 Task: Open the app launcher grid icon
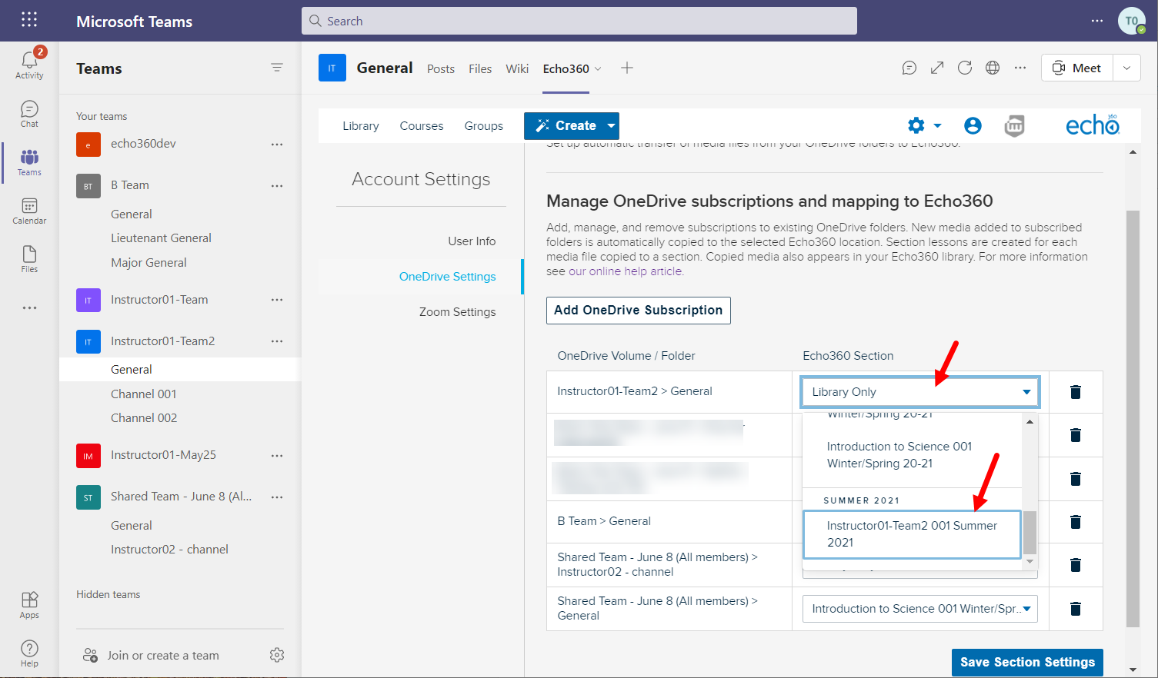[x=29, y=20]
